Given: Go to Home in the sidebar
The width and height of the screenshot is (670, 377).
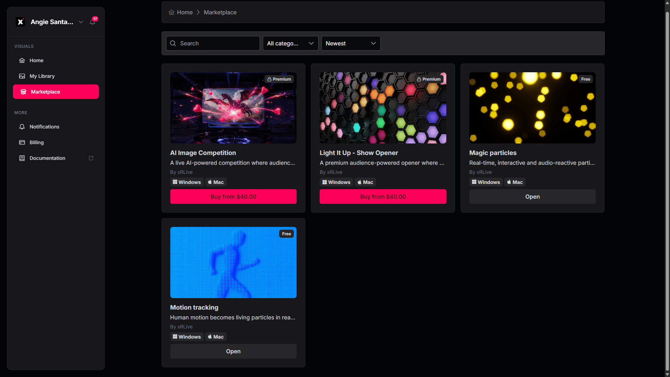Looking at the screenshot, I should [x=56, y=60].
